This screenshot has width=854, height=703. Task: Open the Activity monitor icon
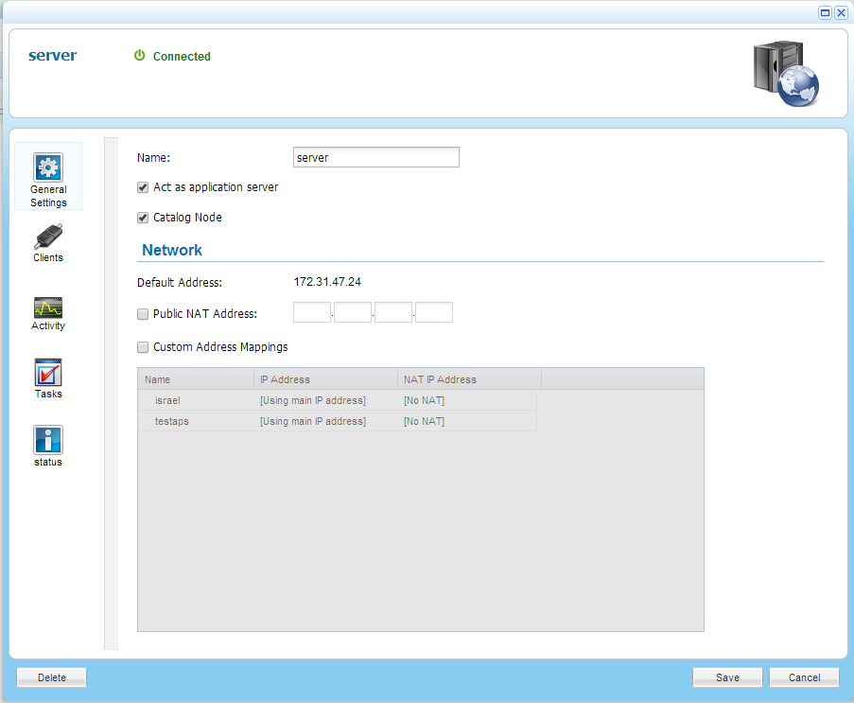pos(48,308)
